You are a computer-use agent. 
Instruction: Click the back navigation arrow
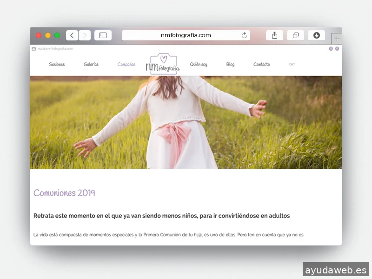(x=72, y=35)
